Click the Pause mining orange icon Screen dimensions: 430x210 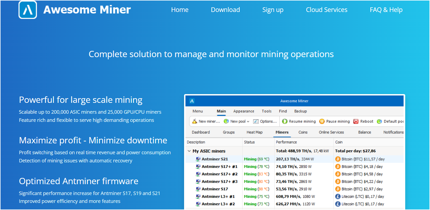point(322,121)
